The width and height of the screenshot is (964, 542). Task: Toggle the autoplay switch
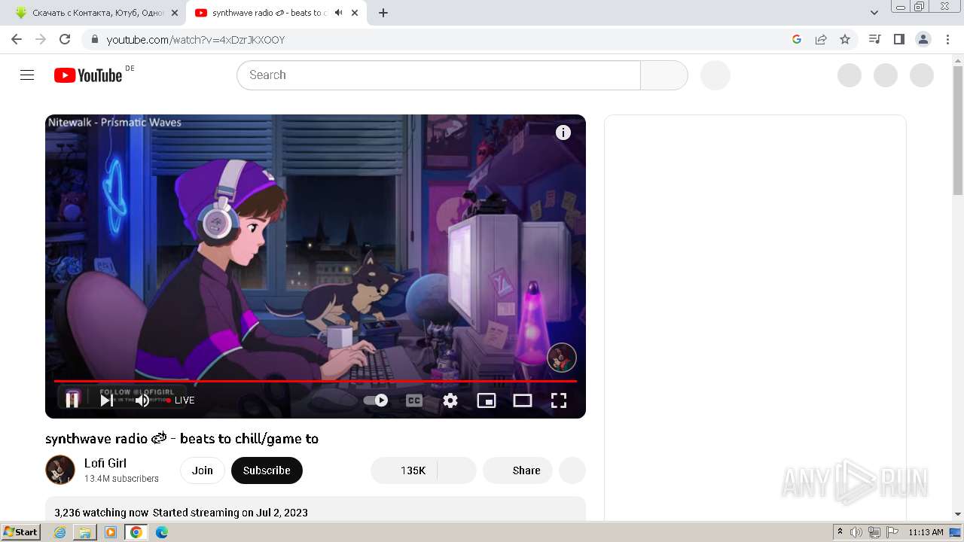pos(376,400)
